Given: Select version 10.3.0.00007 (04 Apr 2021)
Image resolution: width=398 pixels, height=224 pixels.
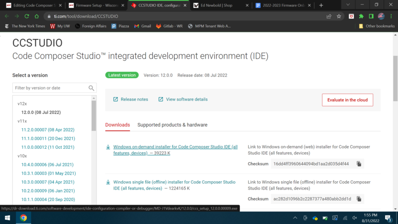Looking at the screenshot, I should click(x=48, y=182).
